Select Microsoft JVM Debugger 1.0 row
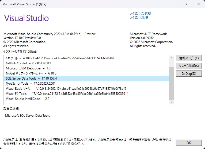The width and height of the screenshot is (205, 149). pyautogui.click(x=86, y=68)
